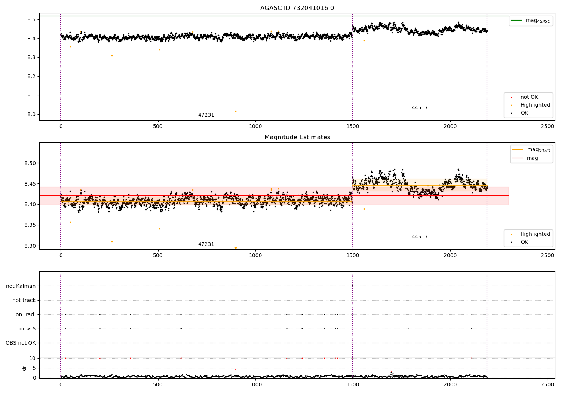
Task: Click the 'OBS not OK' axis label
Action: (21, 343)
